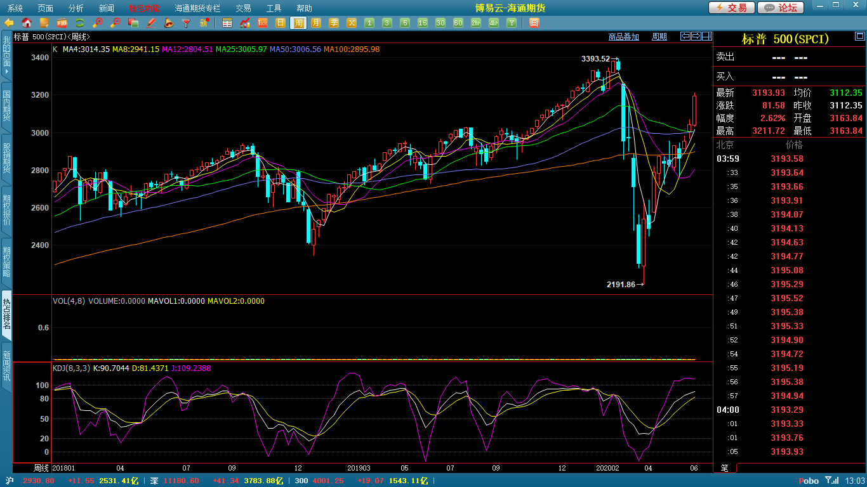This screenshot has width=867, height=487.
Task: Open the 周期 period dropdown link
Action: point(659,37)
